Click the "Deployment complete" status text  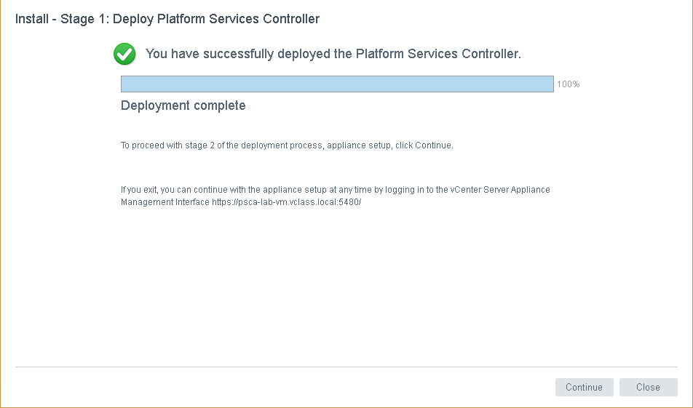click(183, 105)
